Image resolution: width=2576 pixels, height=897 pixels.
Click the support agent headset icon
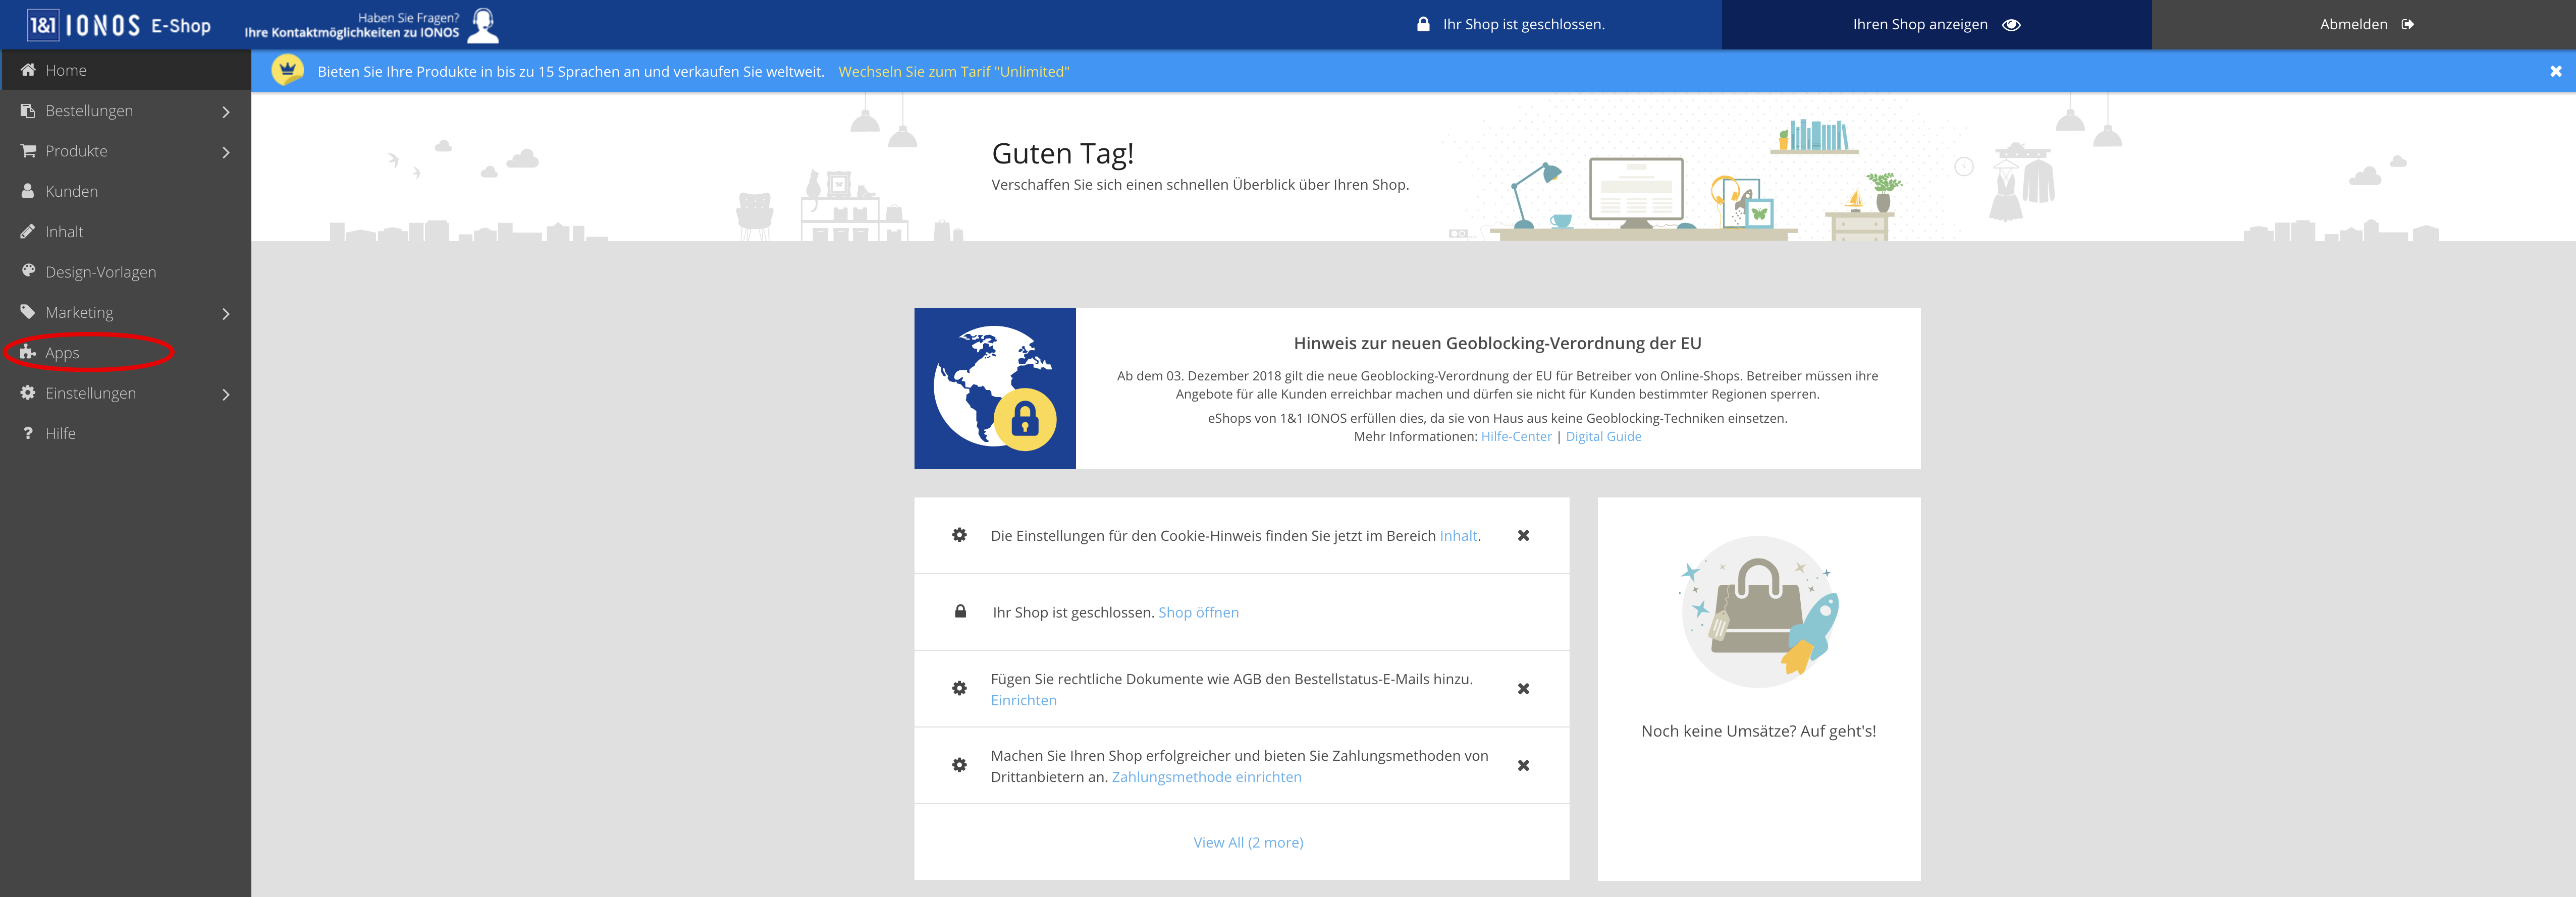click(483, 25)
